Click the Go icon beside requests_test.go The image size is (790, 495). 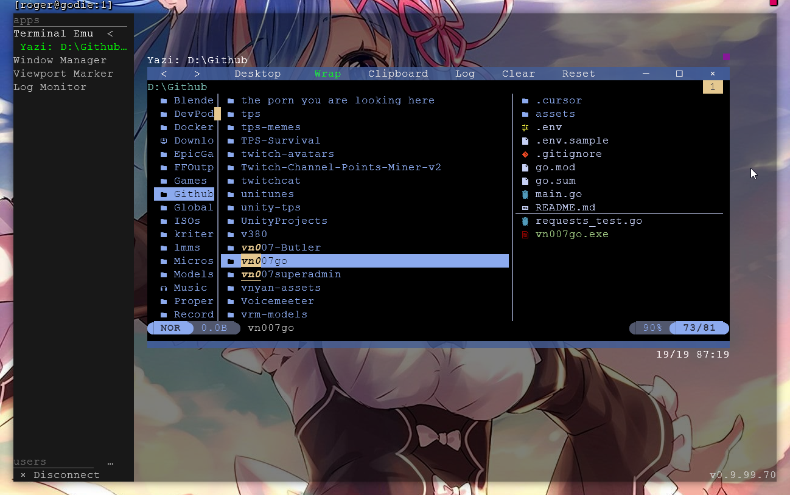525,221
